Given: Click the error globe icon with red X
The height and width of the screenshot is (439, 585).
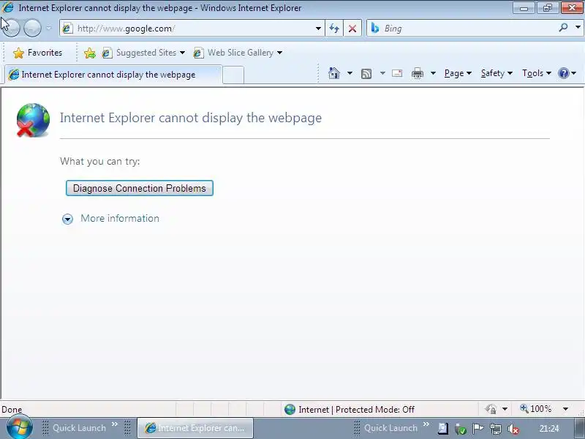Looking at the screenshot, I should coord(33,120).
